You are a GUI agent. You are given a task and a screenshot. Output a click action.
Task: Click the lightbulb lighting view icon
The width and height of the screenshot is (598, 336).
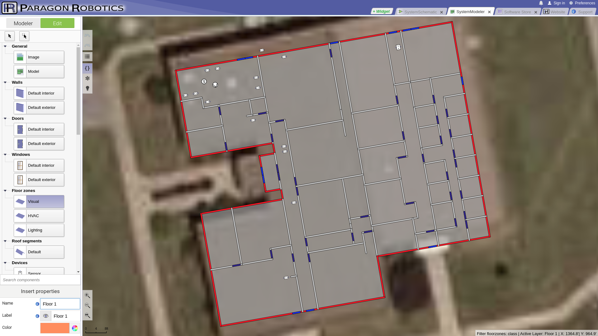click(87, 88)
